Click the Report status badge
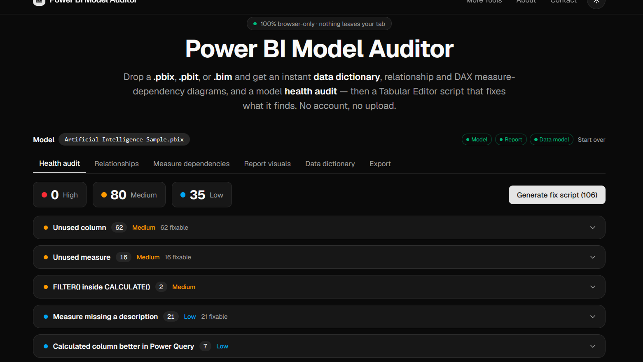643x362 pixels. [x=511, y=139]
